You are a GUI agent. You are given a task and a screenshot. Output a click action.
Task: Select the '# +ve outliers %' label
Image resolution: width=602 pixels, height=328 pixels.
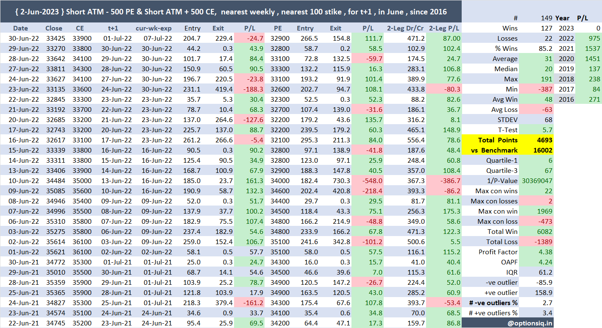[493, 313]
